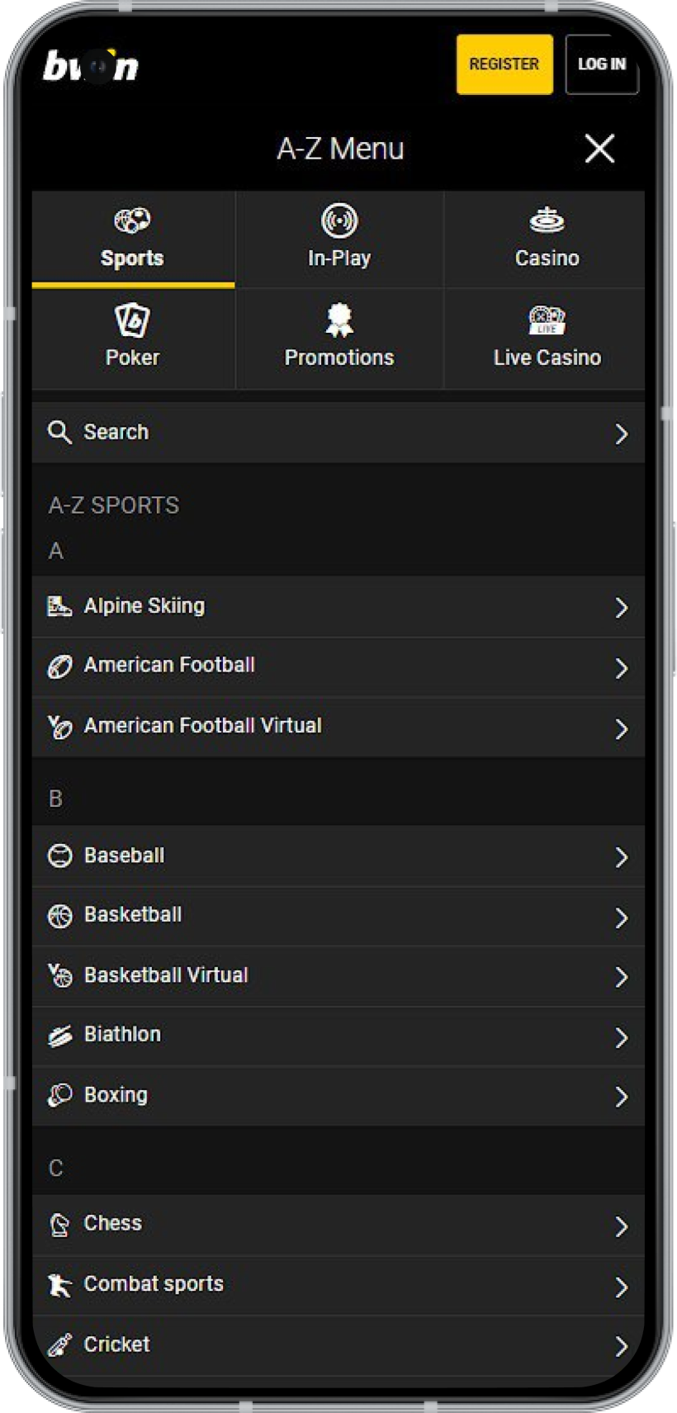
Task: Select the Live Casino icon
Action: (x=545, y=320)
